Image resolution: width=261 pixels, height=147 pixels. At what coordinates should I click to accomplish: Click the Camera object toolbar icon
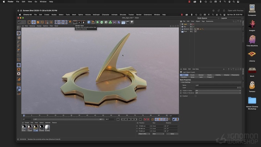(x=127, y=22)
